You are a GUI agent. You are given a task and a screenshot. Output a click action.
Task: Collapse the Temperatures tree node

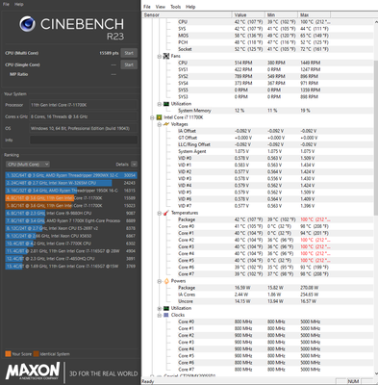(x=160, y=213)
